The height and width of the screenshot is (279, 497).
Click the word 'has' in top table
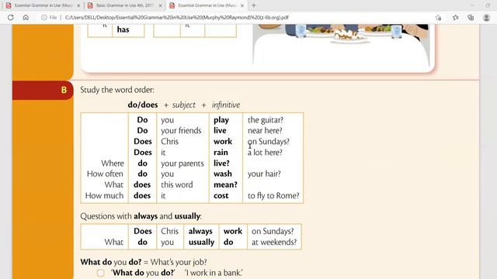123,29
